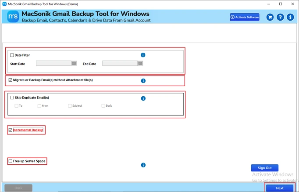Viewport: 299px width, 192px height.
Task: Close the MacSonik Gmail Backup window
Action: pos(293,4)
